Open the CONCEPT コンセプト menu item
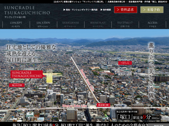This screenshot has width=169, height=126. [x=16, y=24]
